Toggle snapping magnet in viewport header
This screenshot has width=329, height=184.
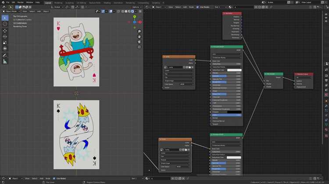click(x=72, y=7)
